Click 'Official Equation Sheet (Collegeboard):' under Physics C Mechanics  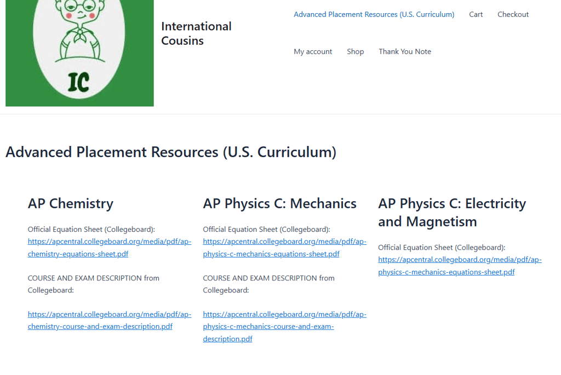(267, 229)
